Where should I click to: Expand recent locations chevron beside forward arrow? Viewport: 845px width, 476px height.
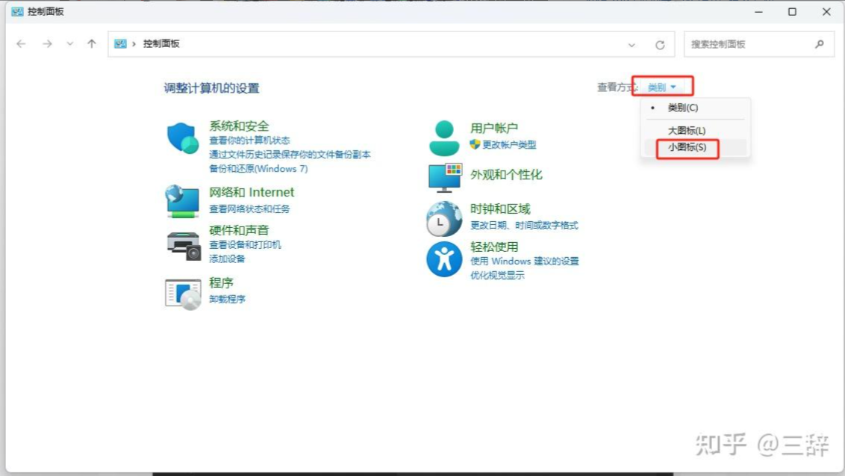click(70, 44)
